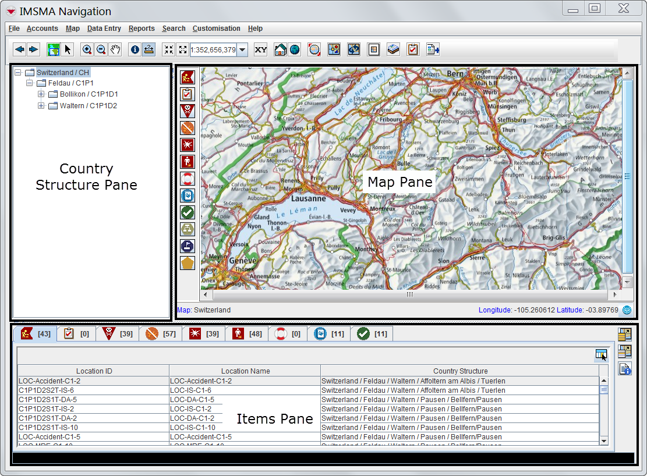Viewport: 647px width, 476px height.
Task: Open the map scale dropdown
Action: click(x=242, y=50)
